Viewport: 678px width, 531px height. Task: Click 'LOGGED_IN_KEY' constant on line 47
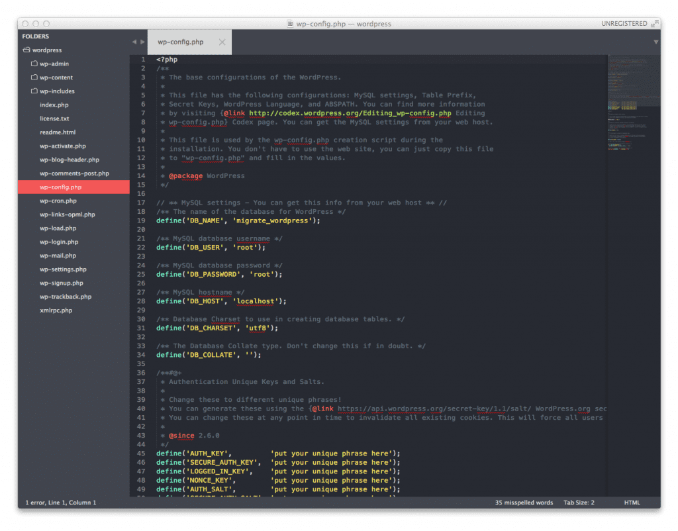coord(217,471)
